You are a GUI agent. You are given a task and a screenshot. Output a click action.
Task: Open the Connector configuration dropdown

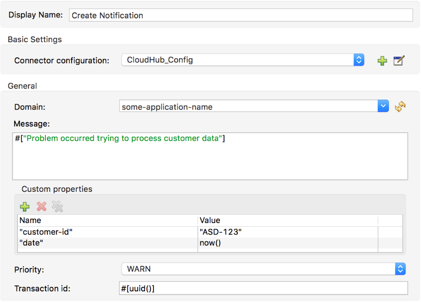point(359,60)
